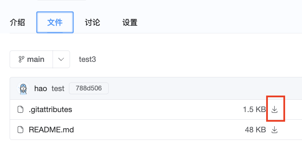Download the README.md file

click(274, 130)
